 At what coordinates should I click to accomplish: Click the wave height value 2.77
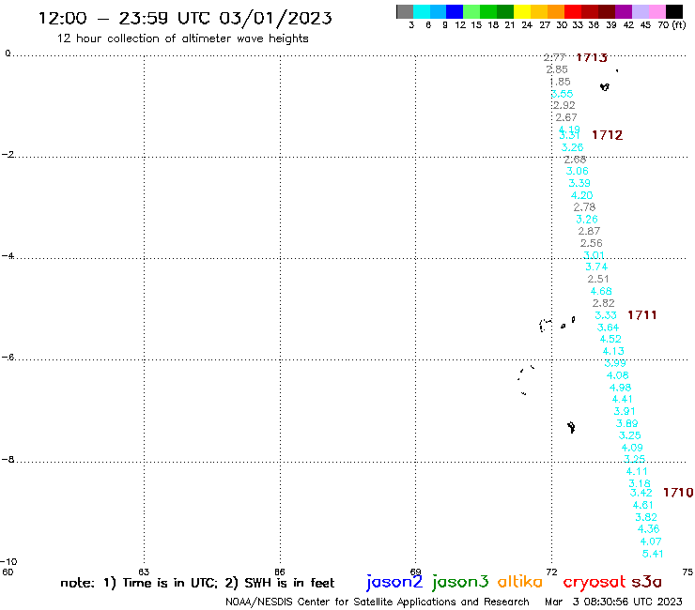point(554,57)
